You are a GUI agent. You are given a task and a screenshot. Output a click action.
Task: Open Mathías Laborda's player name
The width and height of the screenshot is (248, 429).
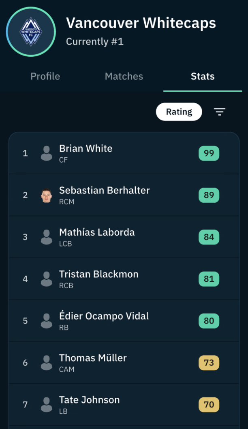pyautogui.click(x=97, y=232)
